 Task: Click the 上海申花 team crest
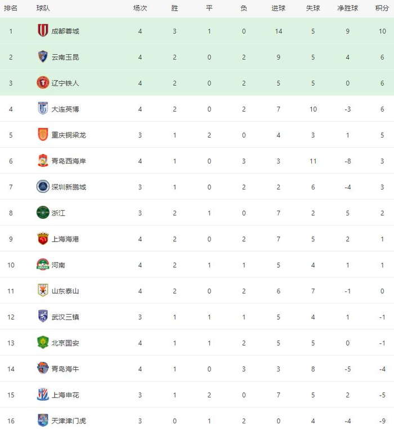[43, 394]
